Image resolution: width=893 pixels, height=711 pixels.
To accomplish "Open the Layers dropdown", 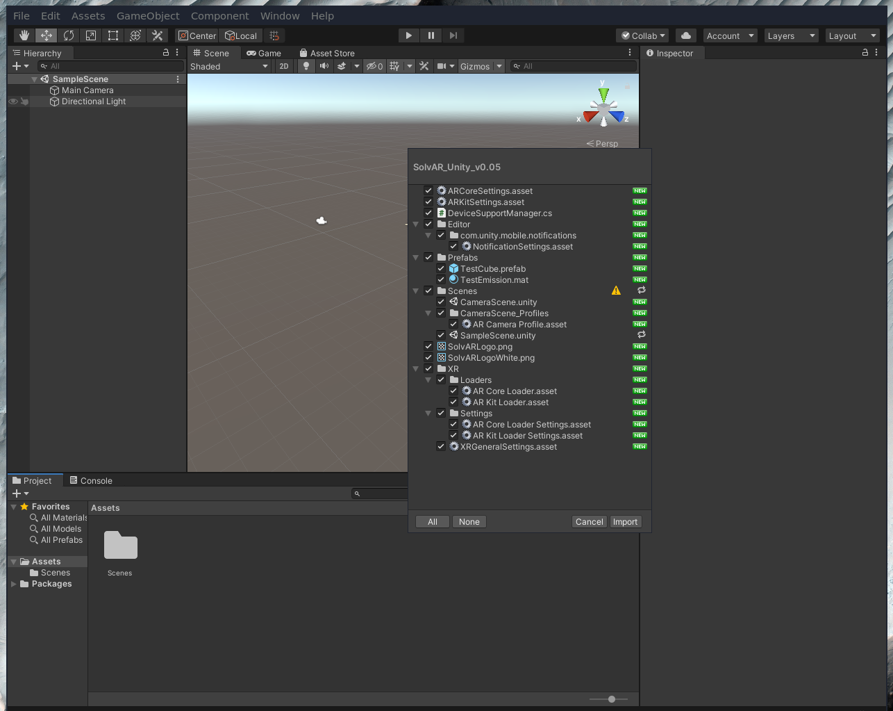I will [x=791, y=35].
